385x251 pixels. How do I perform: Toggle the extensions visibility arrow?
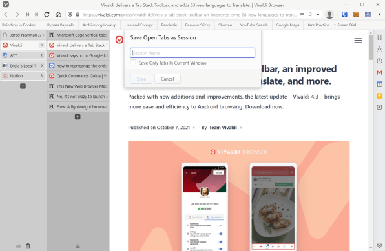coord(379,15)
